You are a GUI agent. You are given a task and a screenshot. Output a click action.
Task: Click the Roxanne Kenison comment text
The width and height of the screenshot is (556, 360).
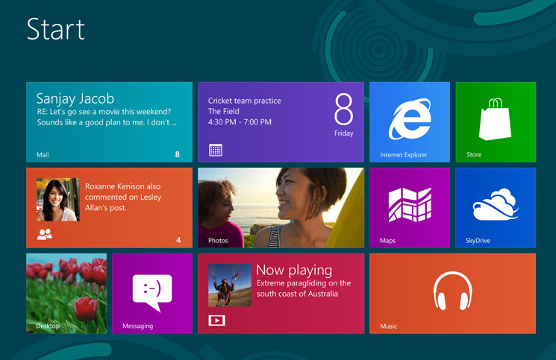pyautogui.click(x=123, y=197)
